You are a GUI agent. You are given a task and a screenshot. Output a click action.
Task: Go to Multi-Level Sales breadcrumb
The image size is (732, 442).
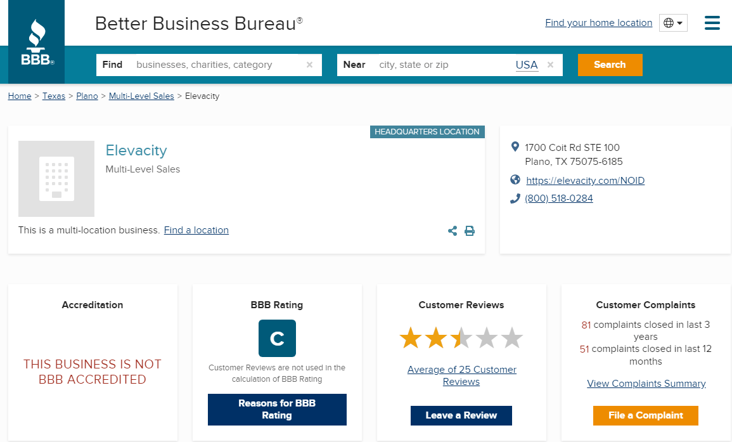141,96
